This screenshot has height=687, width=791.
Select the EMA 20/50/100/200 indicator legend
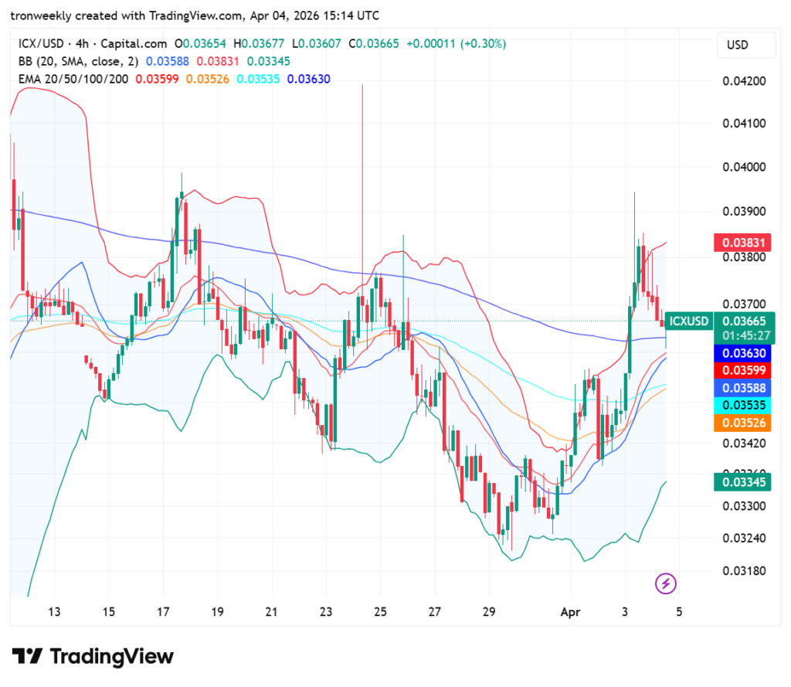(x=73, y=78)
